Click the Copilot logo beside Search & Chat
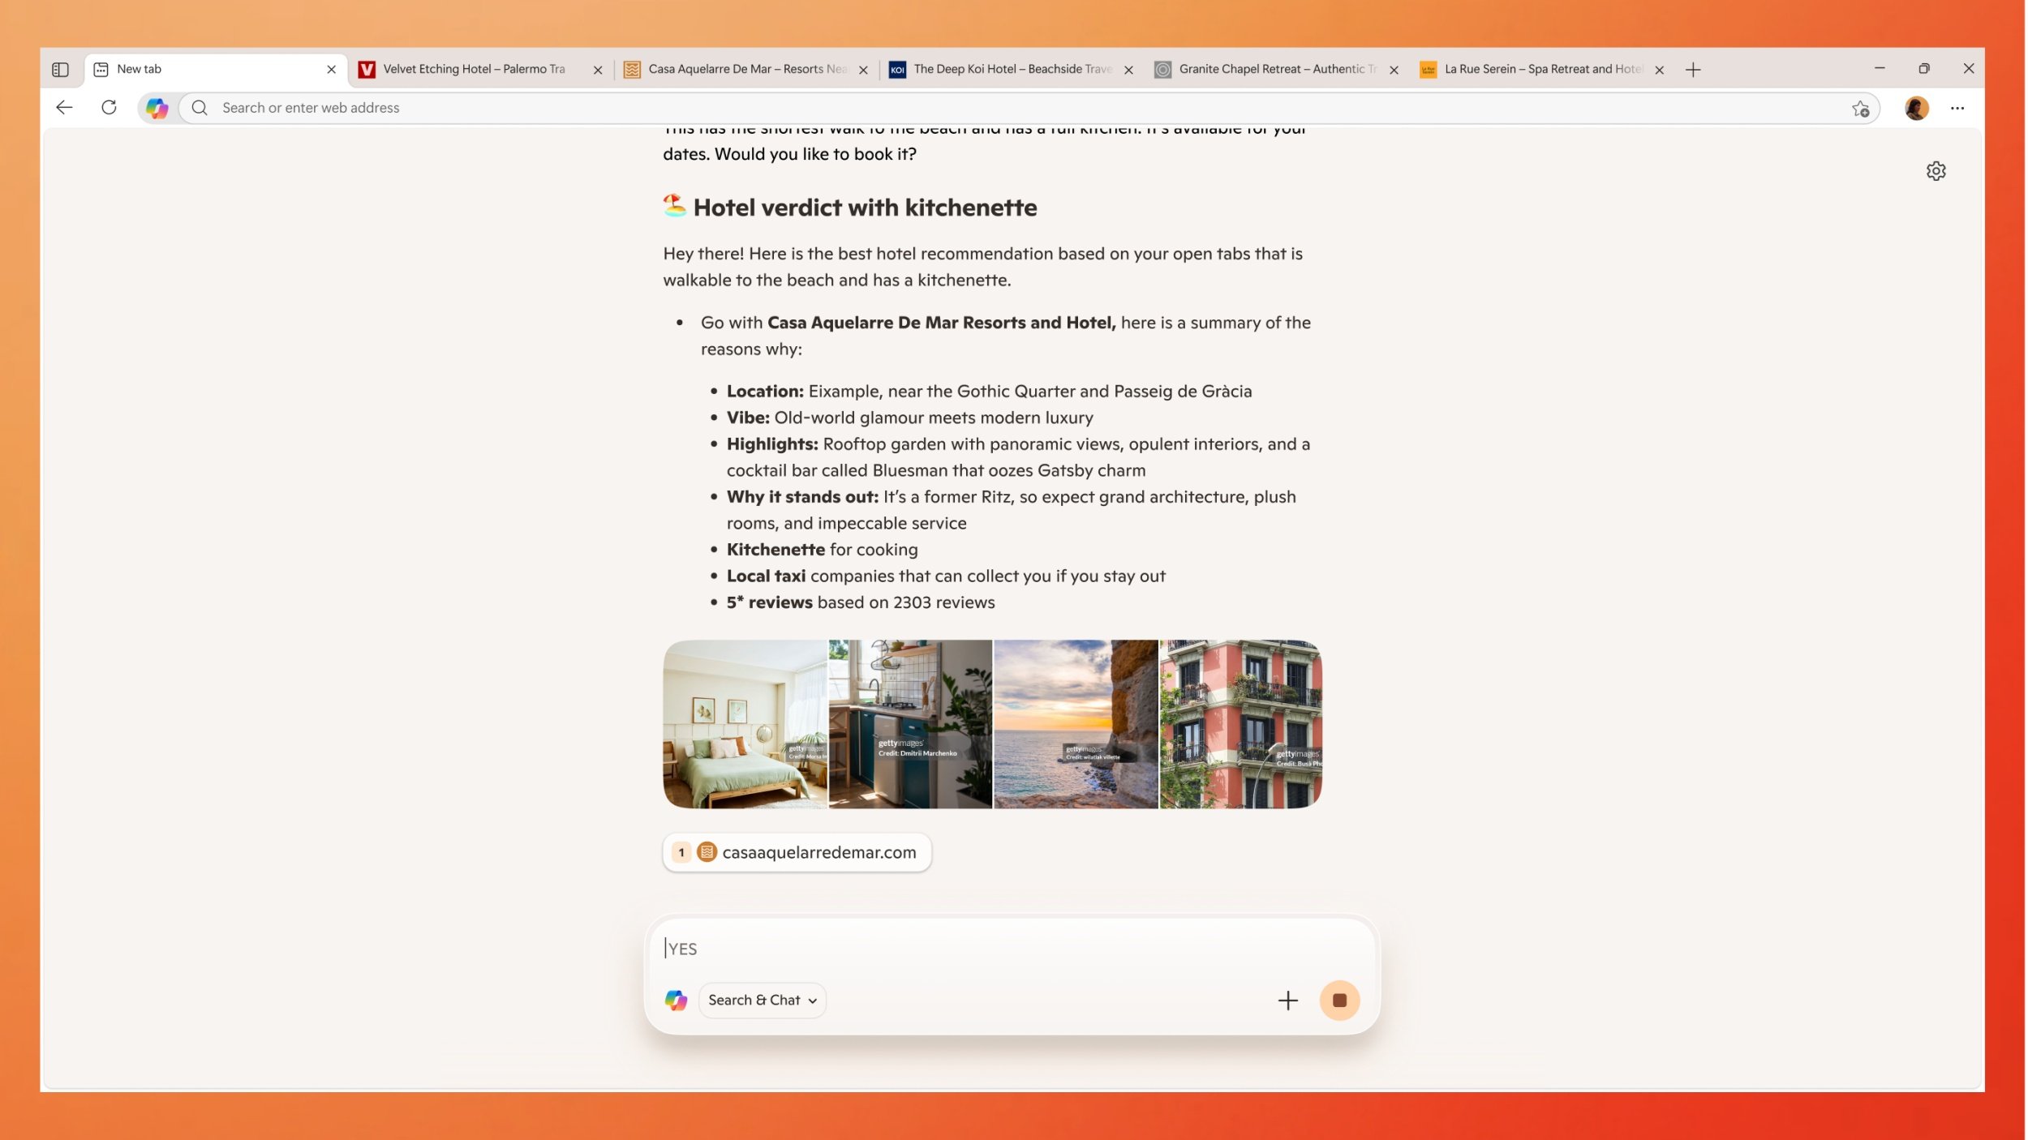This screenshot has height=1140, width=2028. tap(677, 1000)
